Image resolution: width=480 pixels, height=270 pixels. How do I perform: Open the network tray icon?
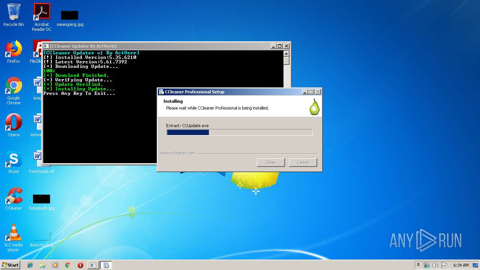coord(426,265)
